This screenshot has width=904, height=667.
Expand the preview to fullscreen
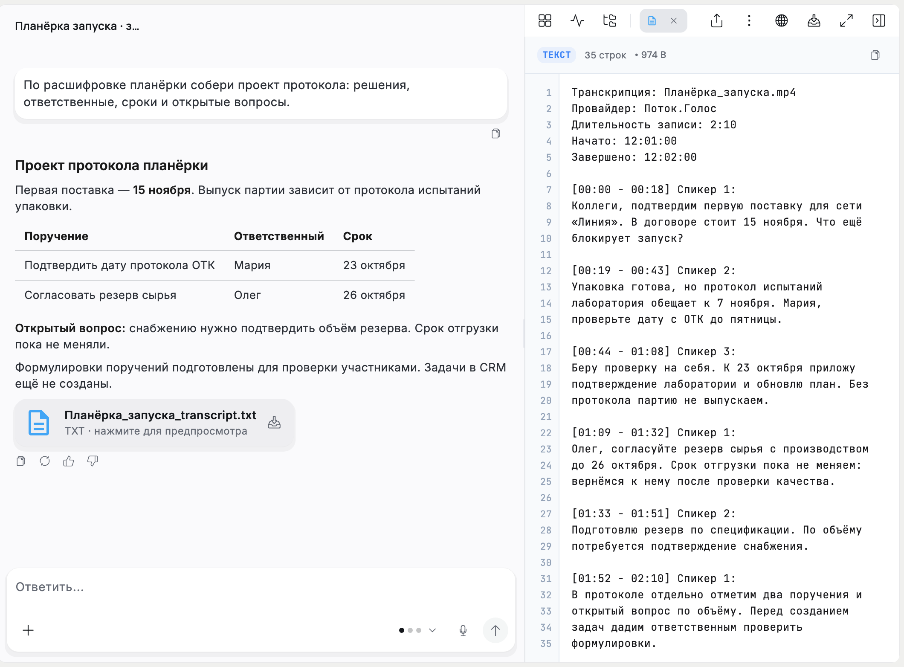click(846, 20)
